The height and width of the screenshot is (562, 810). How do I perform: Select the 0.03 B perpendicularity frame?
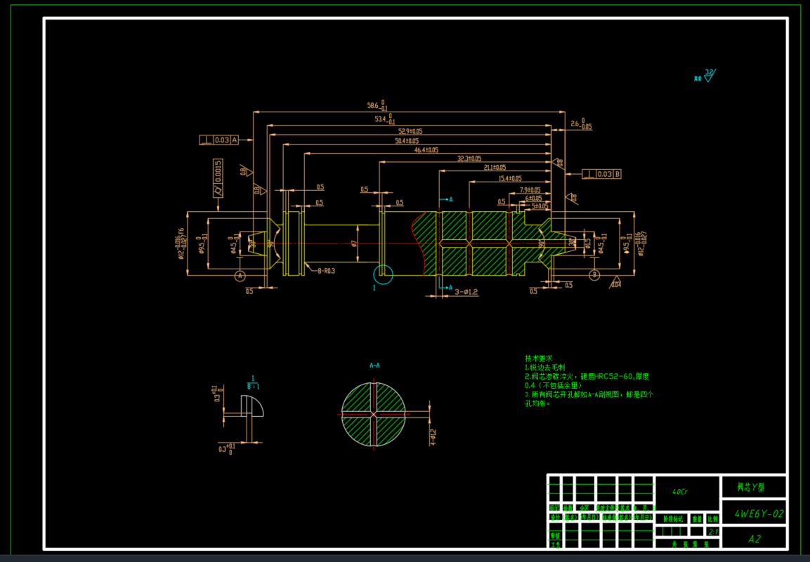pyautogui.click(x=601, y=174)
